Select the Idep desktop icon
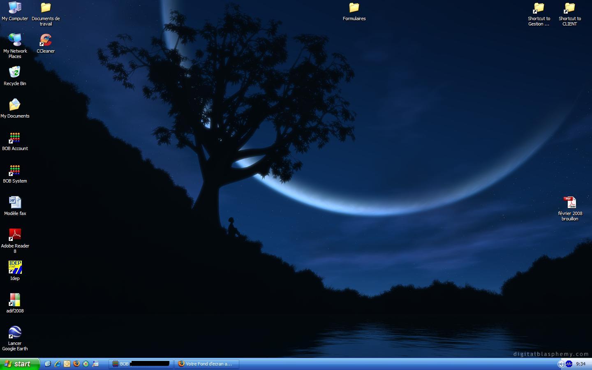The width and height of the screenshot is (592, 370). pyautogui.click(x=15, y=271)
